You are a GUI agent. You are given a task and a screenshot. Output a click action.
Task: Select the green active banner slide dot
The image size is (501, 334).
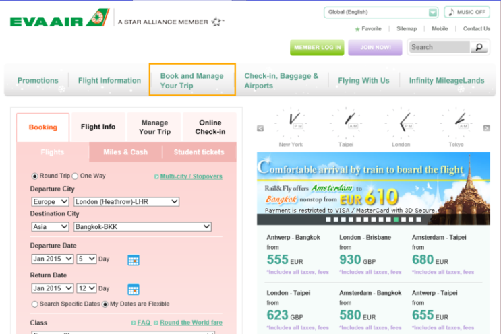click(396, 220)
